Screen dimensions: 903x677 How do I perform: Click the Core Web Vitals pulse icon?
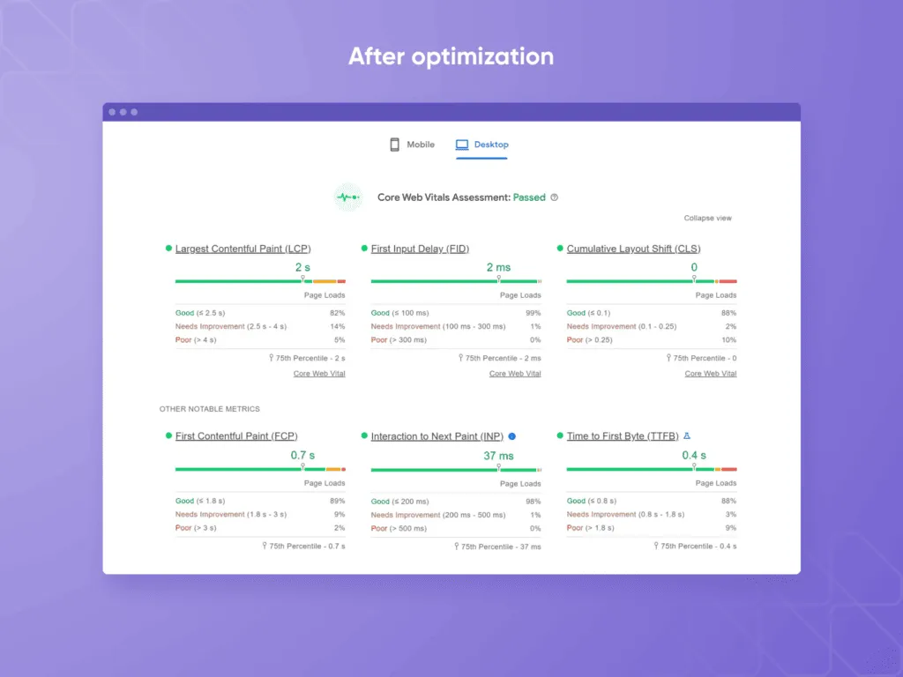[x=347, y=197]
